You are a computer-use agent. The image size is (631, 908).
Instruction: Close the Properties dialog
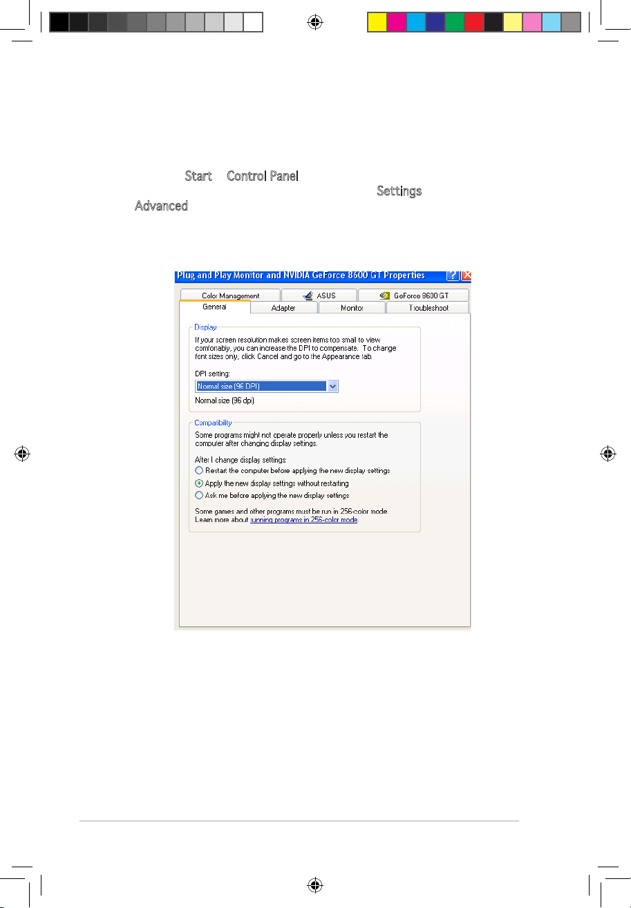[x=467, y=275]
